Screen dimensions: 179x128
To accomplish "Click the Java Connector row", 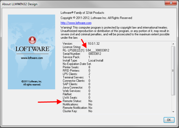I will (x=77, y=87).
